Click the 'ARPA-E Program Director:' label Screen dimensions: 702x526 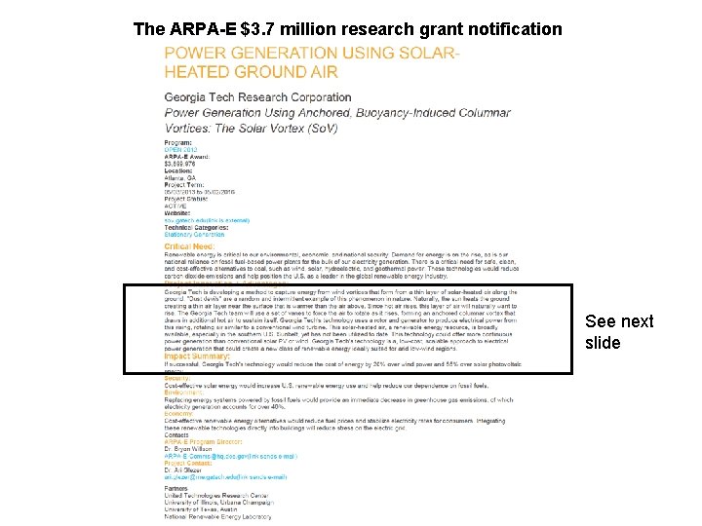pyautogui.click(x=203, y=442)
